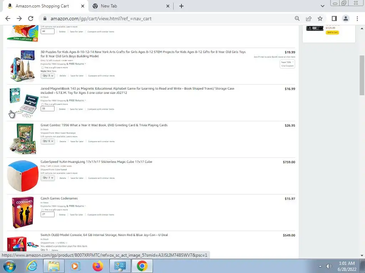Delete the 3D Puzzles item

[x=63, y=76]
